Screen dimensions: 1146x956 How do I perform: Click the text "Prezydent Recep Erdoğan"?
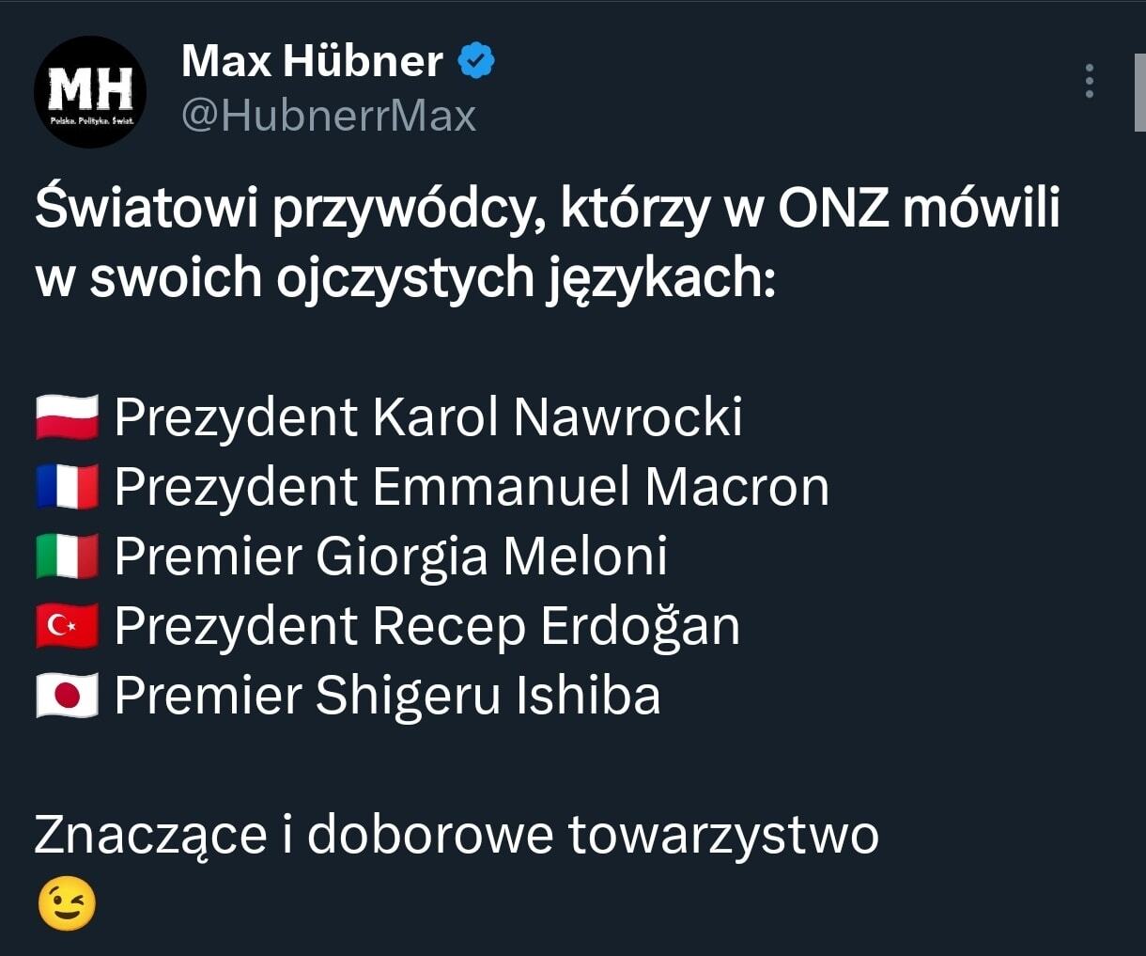(x=427, y=626)
